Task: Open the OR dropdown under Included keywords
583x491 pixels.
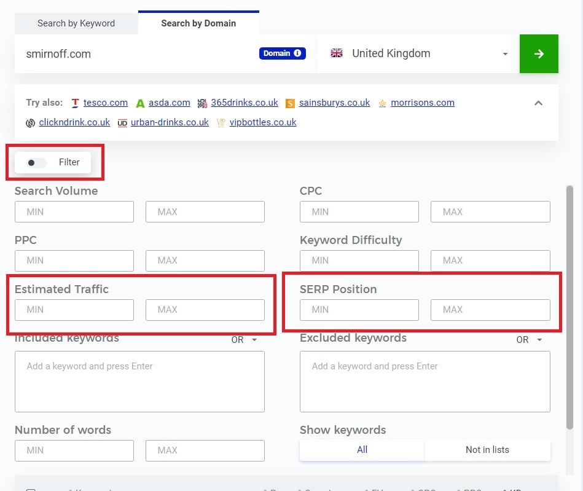Action: [245, 339]
